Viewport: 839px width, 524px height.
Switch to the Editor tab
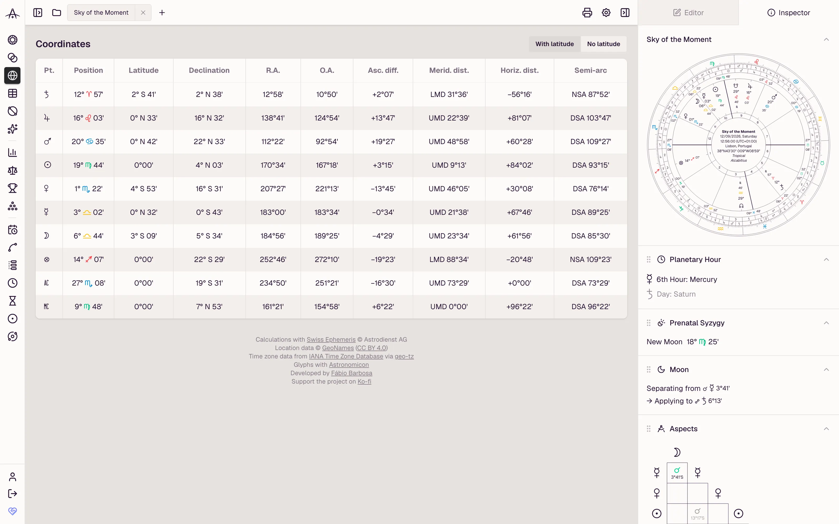pos(688,13)
